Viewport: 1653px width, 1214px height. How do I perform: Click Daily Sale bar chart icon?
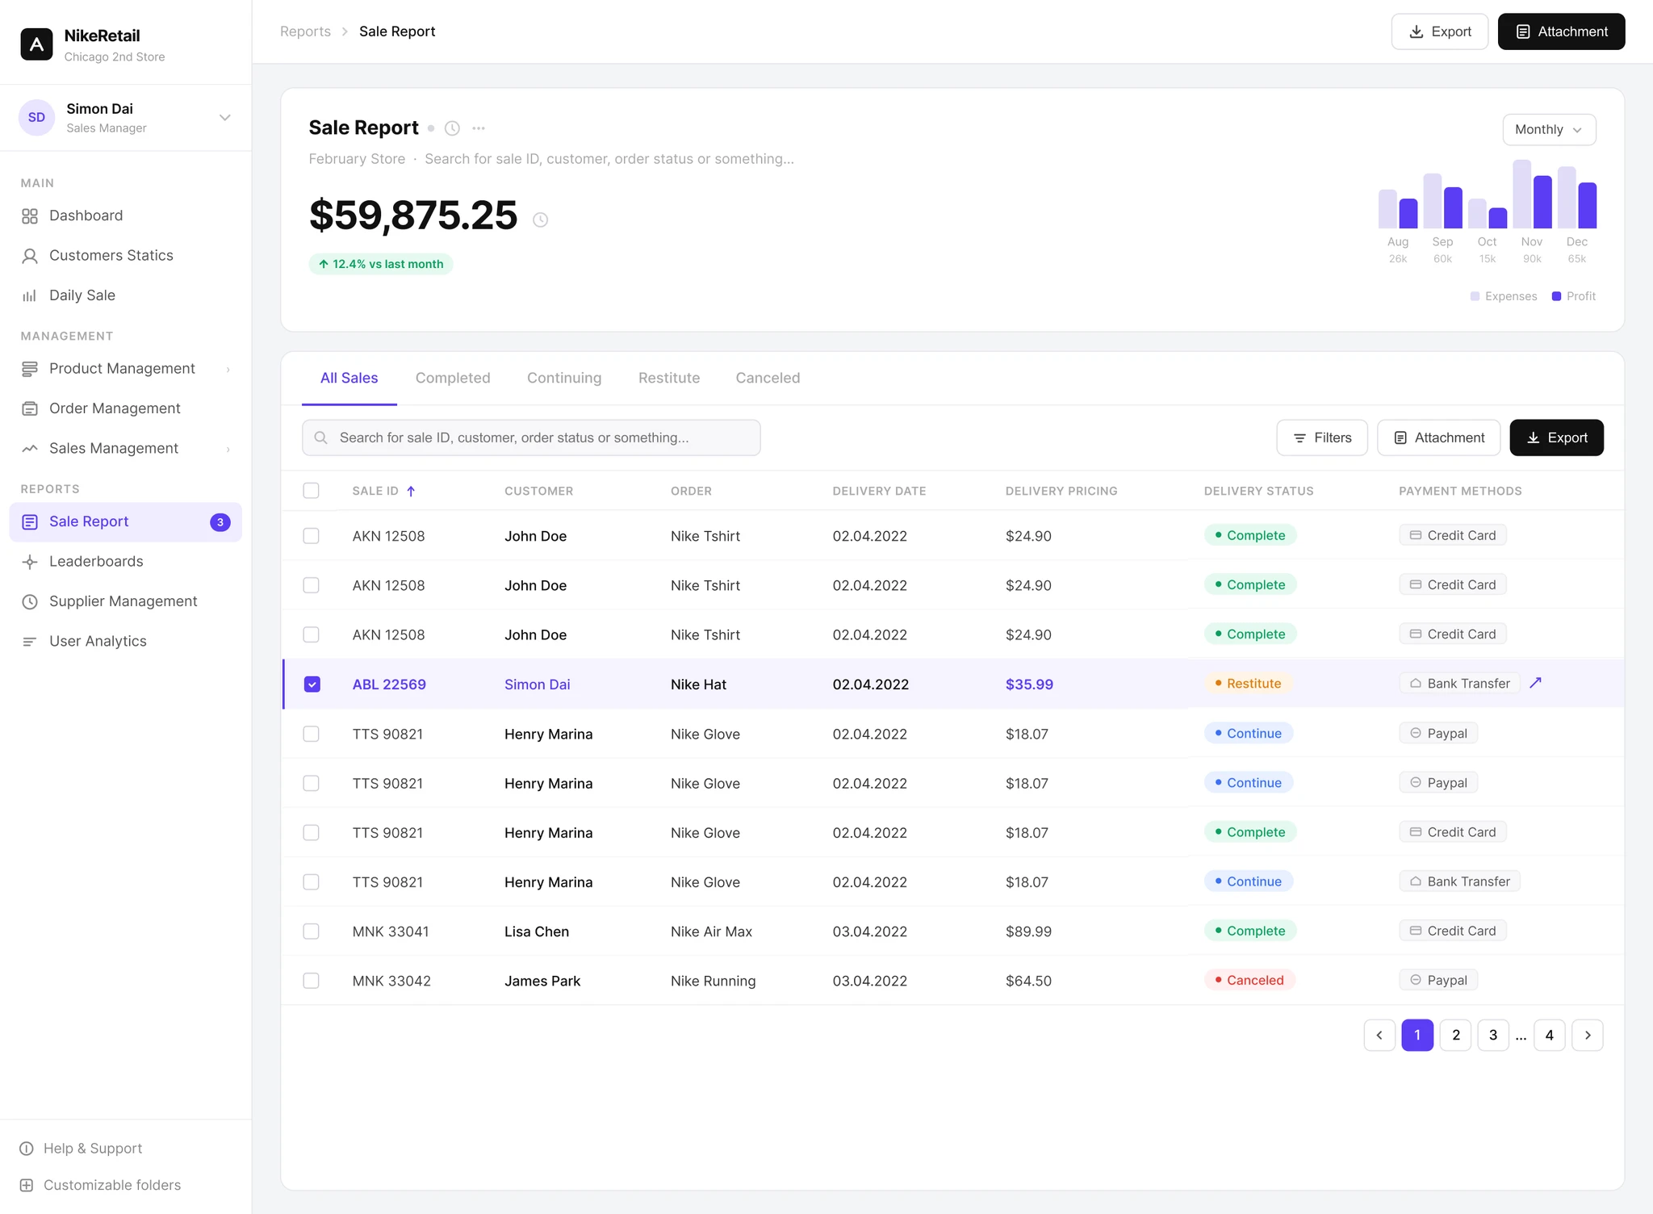[30, 295]
